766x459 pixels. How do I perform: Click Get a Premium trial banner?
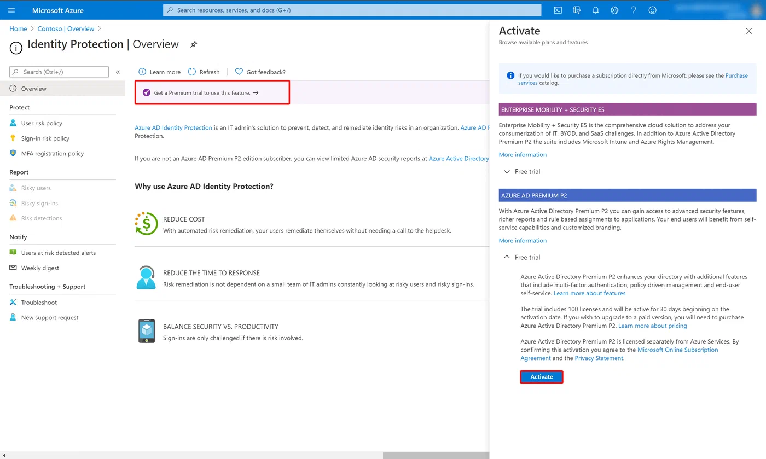coord(212,92)
